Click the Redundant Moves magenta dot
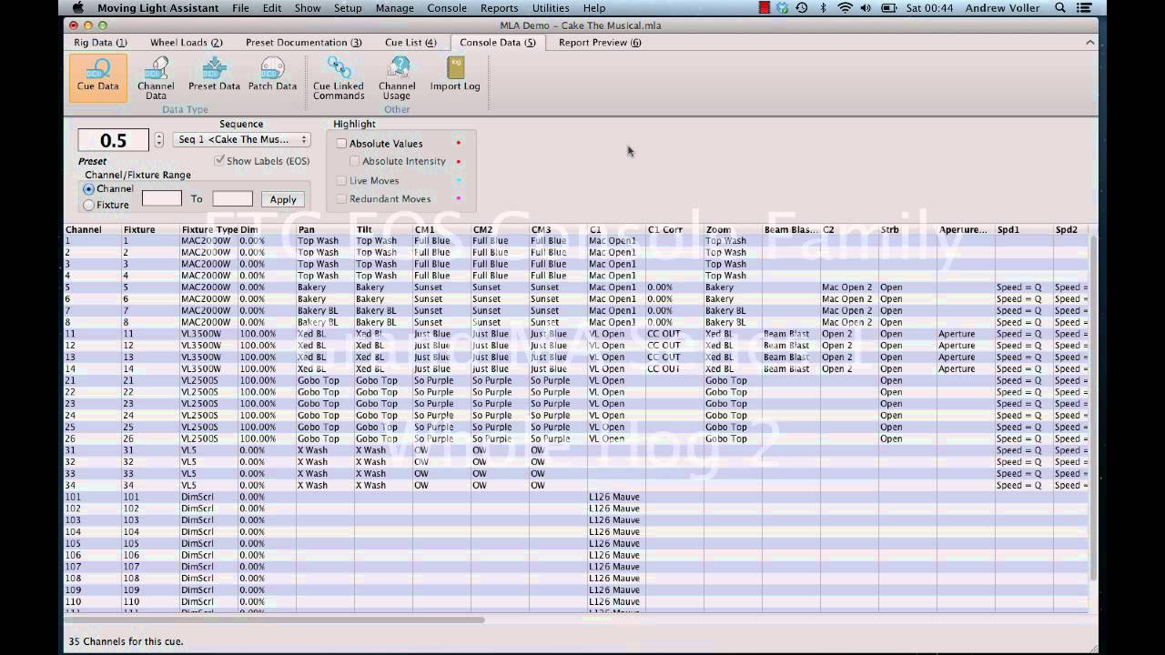The image size is (1165, 655). [458, 198]
